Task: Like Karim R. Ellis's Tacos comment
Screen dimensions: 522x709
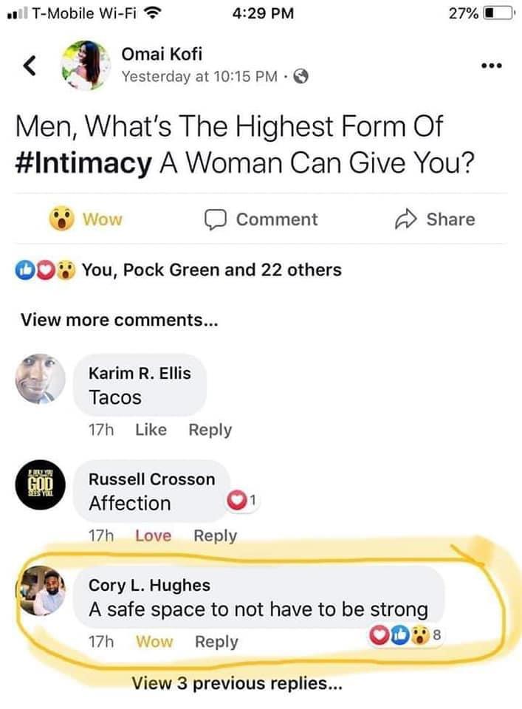Action: 151,430
